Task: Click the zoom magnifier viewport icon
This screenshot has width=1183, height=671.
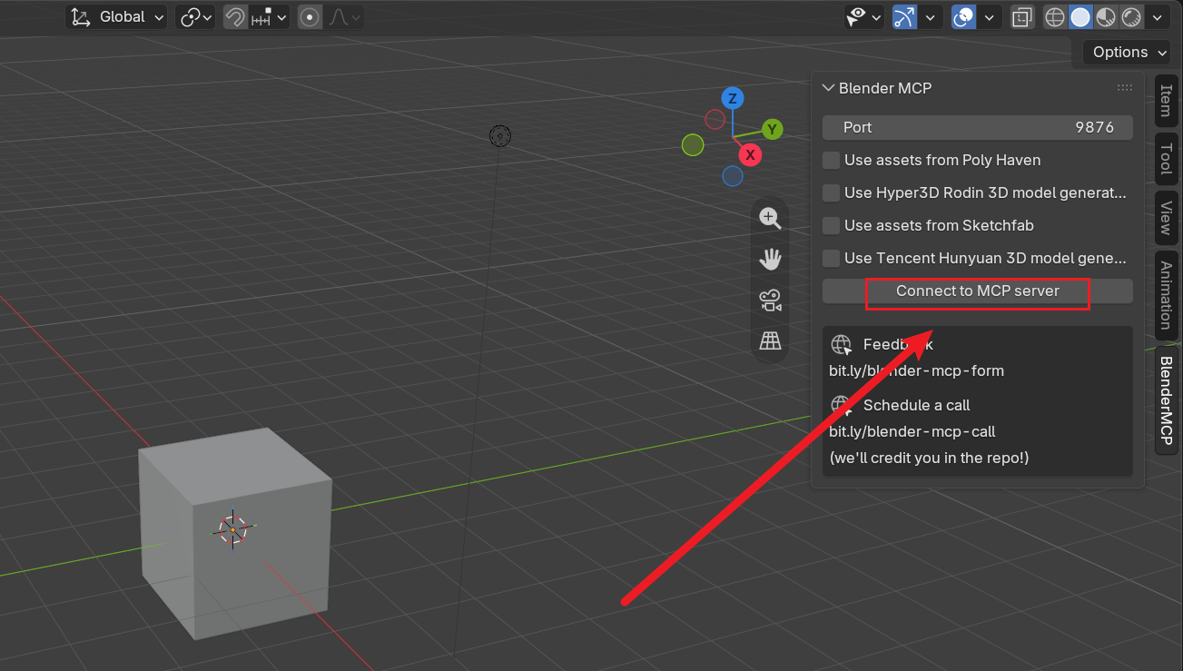Action: click(770, 218)
